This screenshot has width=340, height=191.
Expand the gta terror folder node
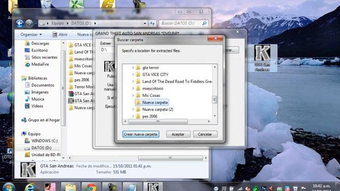coord(133,67)
